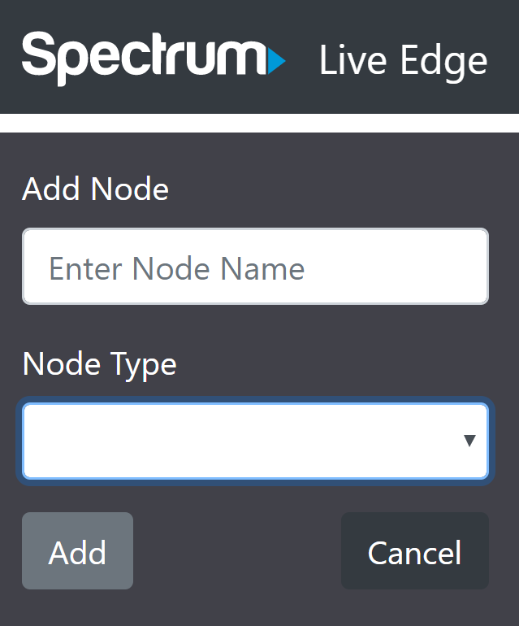519x626 pixels.
Task: Click the Cancel button
Action: click(415, 550)
